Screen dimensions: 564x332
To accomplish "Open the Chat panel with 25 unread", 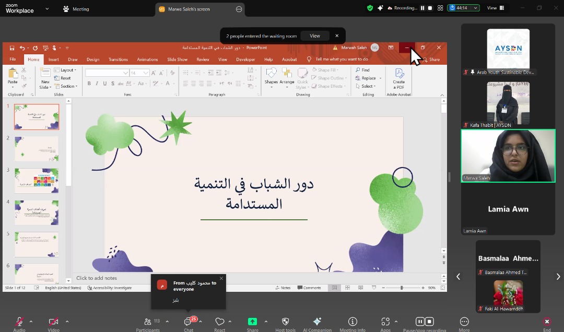I will point(188,322).
